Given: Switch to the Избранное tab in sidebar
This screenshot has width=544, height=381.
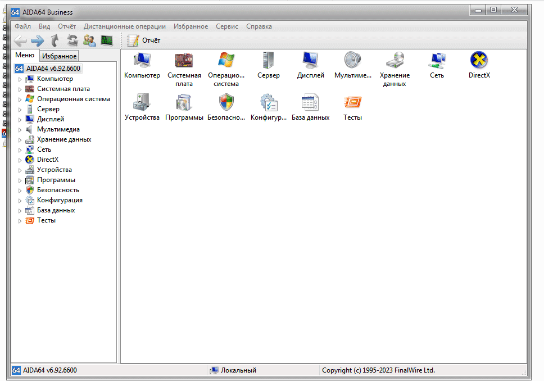Looking at the screenshot, I should [60, 56].
